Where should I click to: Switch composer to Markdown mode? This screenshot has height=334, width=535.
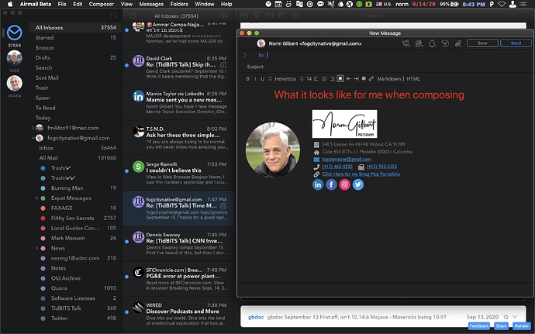pyautogui.click(x=389, y=79)
